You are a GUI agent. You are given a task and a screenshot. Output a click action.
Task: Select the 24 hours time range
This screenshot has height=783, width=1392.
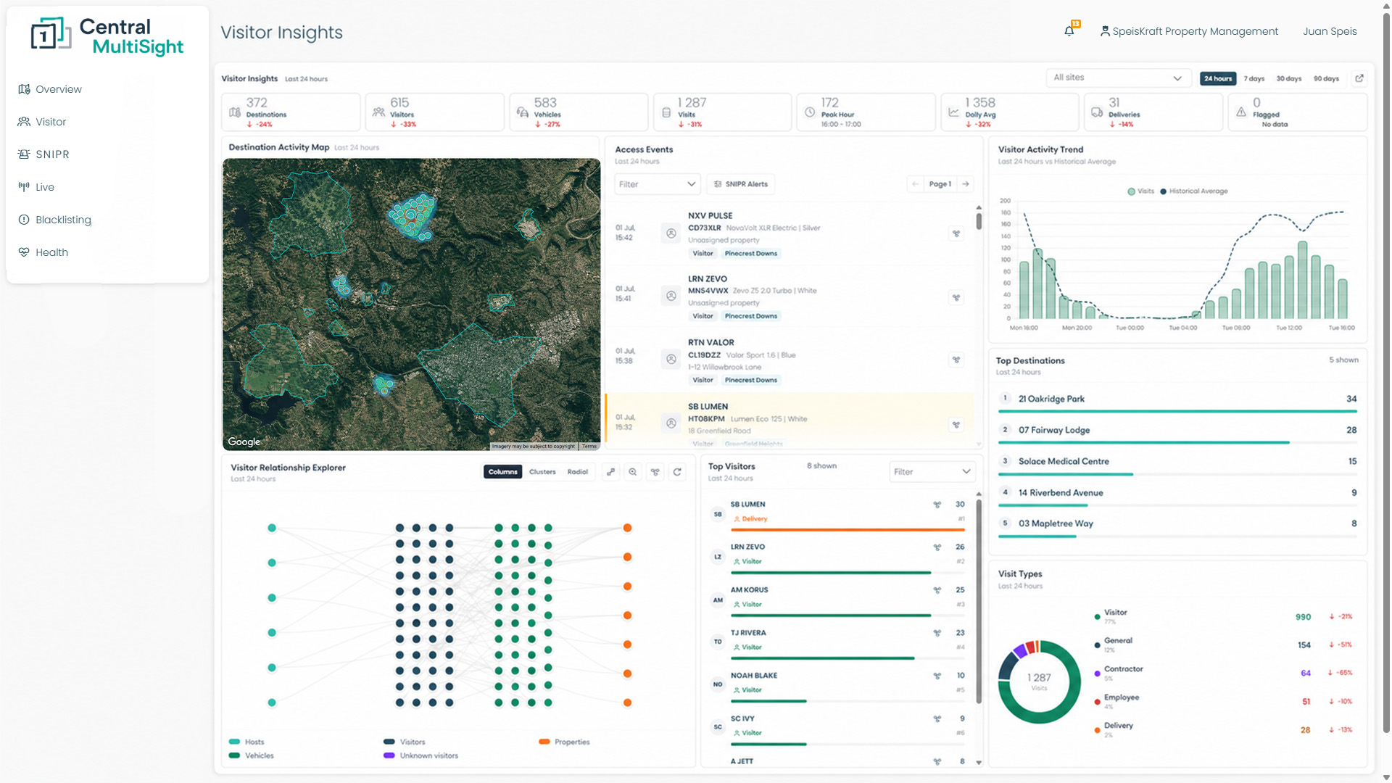pos(1218,78)
